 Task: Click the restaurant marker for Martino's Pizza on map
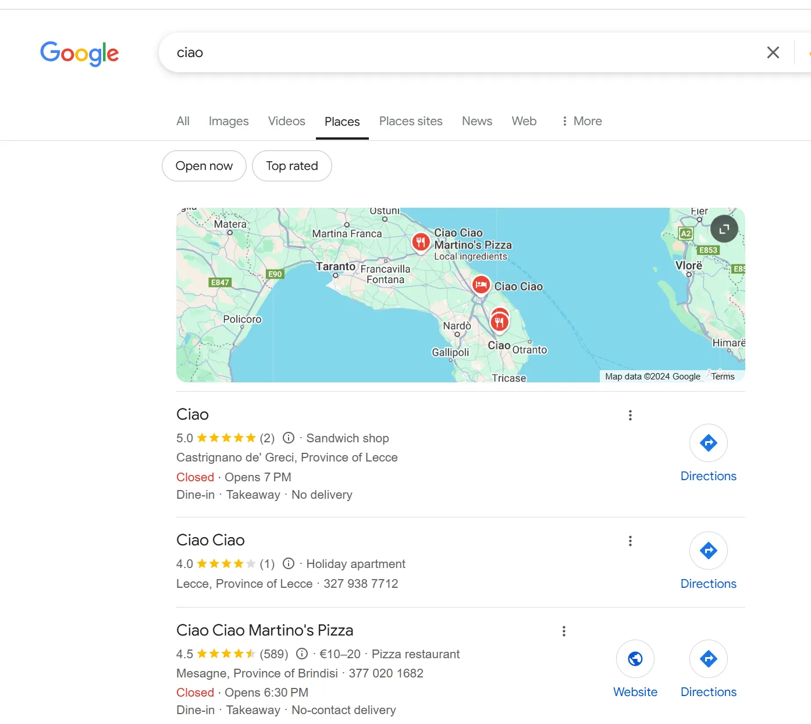point(421,241)
